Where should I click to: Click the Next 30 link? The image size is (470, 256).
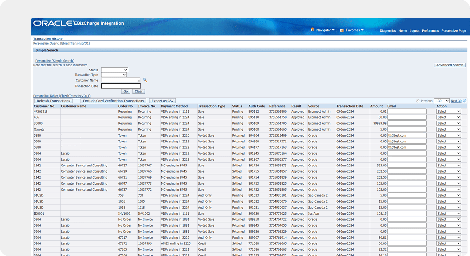coord(456,101)
